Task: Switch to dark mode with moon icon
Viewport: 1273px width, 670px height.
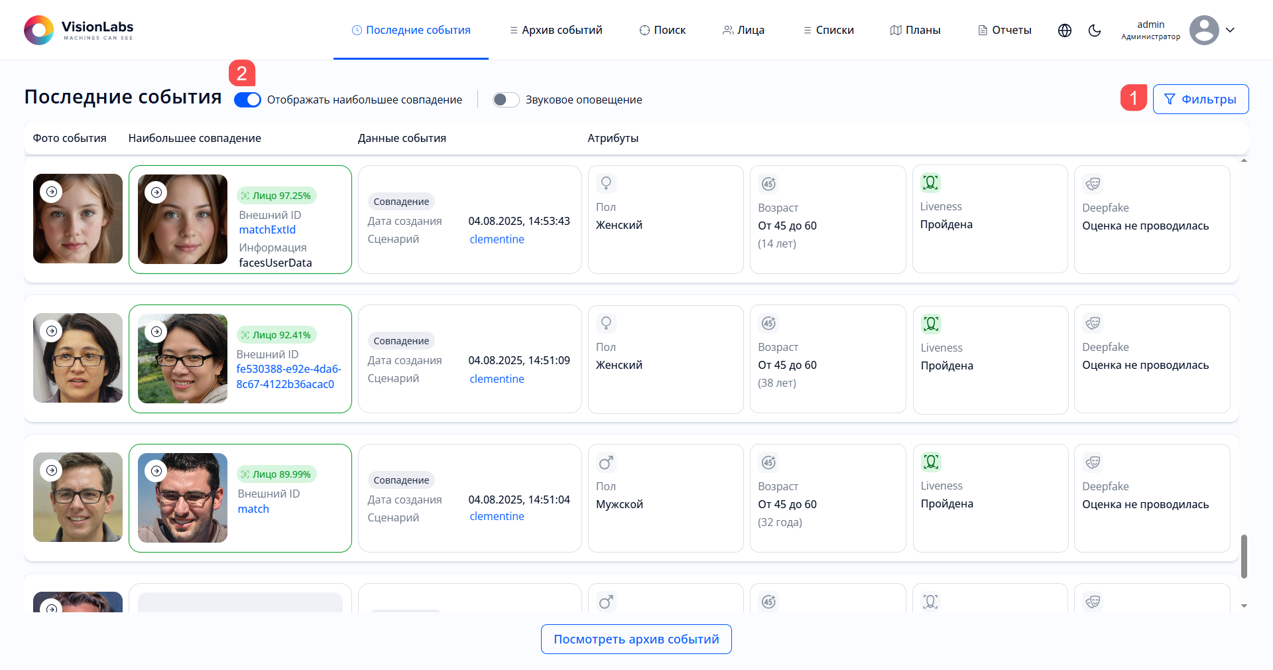Action: click(x=1095, y=31)
